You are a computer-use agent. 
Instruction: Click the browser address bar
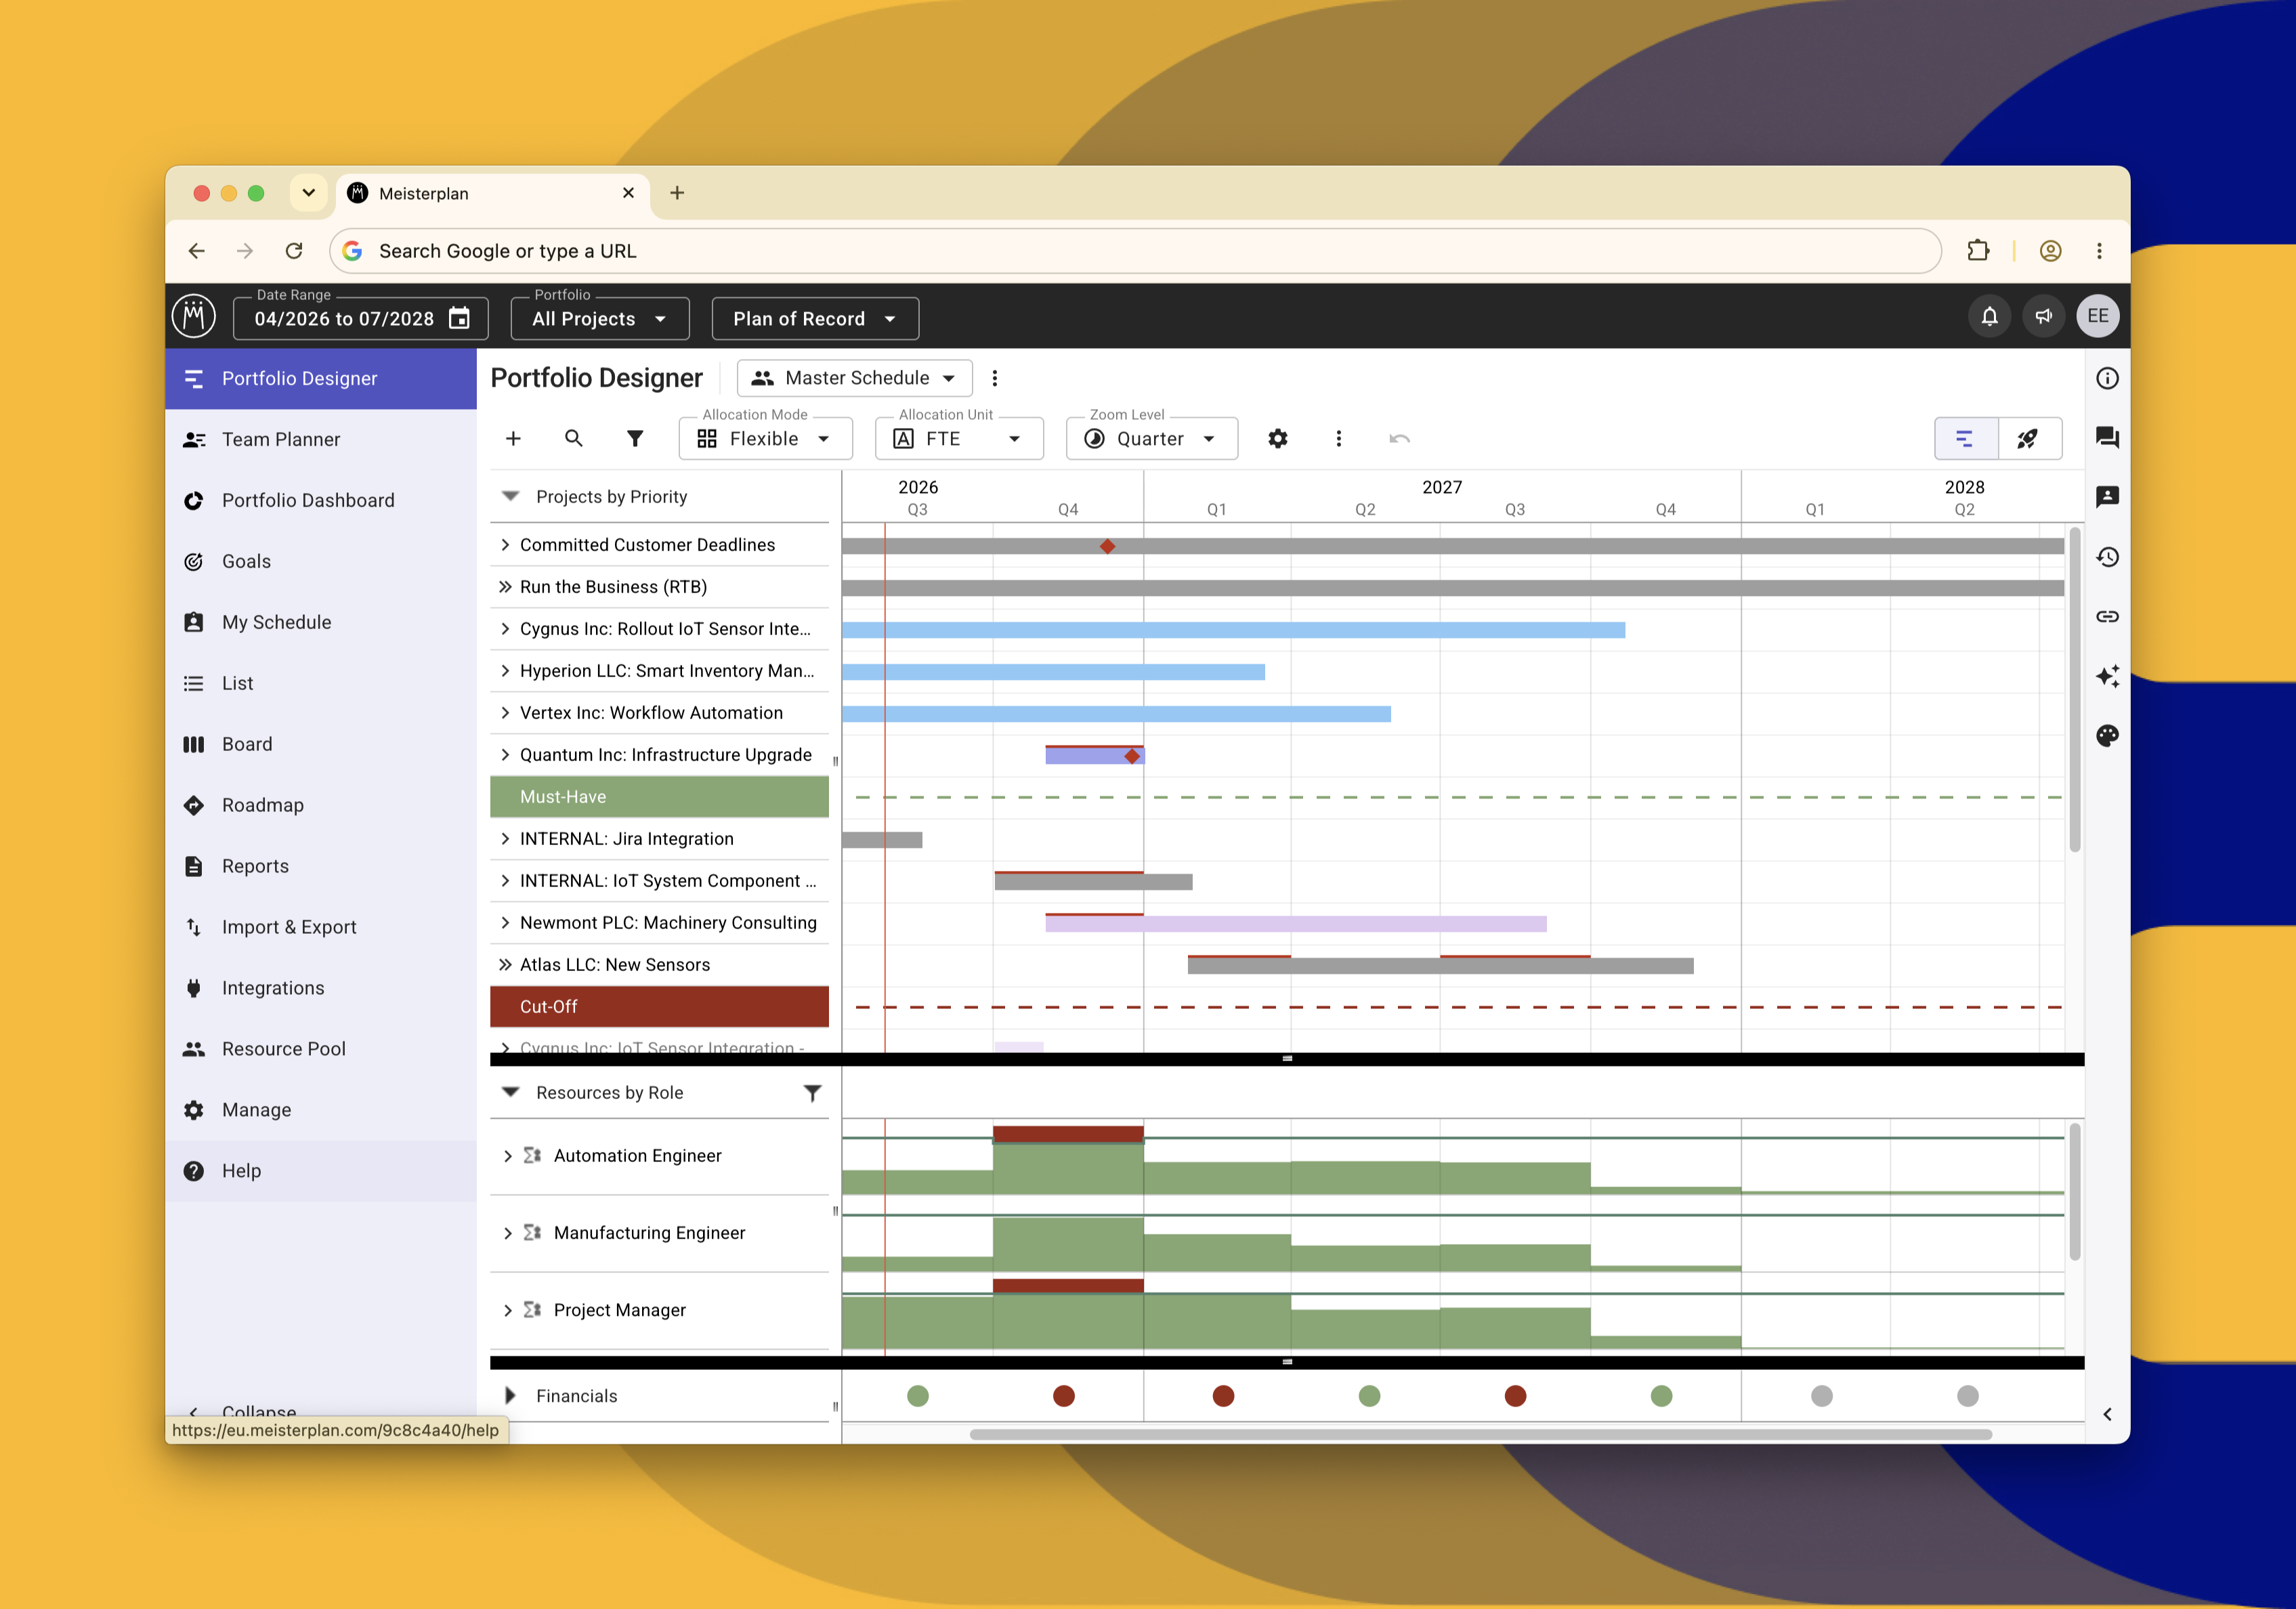tap(1135, 251)
